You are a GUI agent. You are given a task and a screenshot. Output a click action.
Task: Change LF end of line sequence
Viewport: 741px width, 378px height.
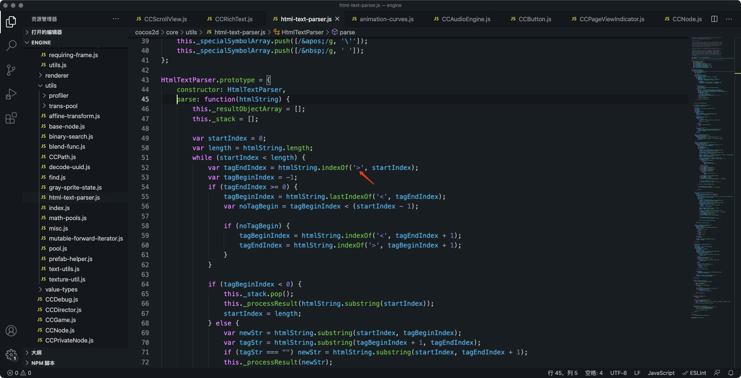[x=637, y=373]
